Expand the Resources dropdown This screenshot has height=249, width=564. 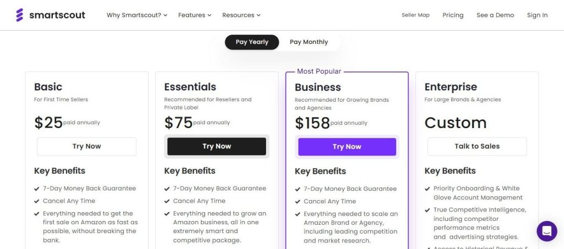pyautogui.click(x=241, y=15)
